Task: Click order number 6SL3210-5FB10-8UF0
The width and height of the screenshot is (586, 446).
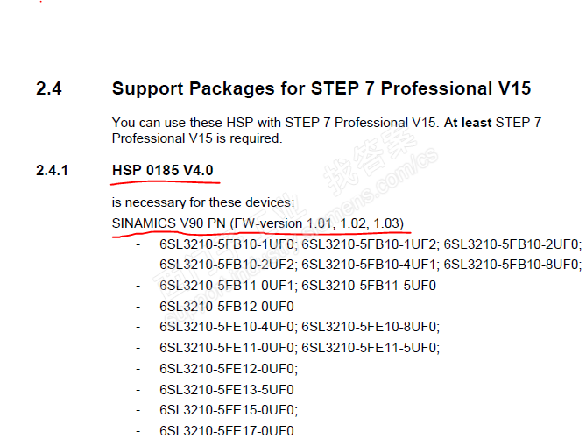Action: [511, 263]
